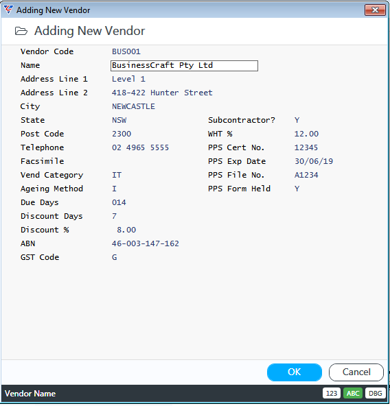Click the open folder icon beside heading
Viewport: 390px width, 406px height.
21,31
